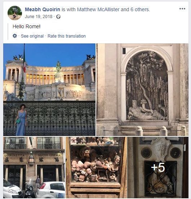The height and width of the screenshot is (199, 191).
Task: Click the woman in blue dress in photo
Action: coord(21,120)
